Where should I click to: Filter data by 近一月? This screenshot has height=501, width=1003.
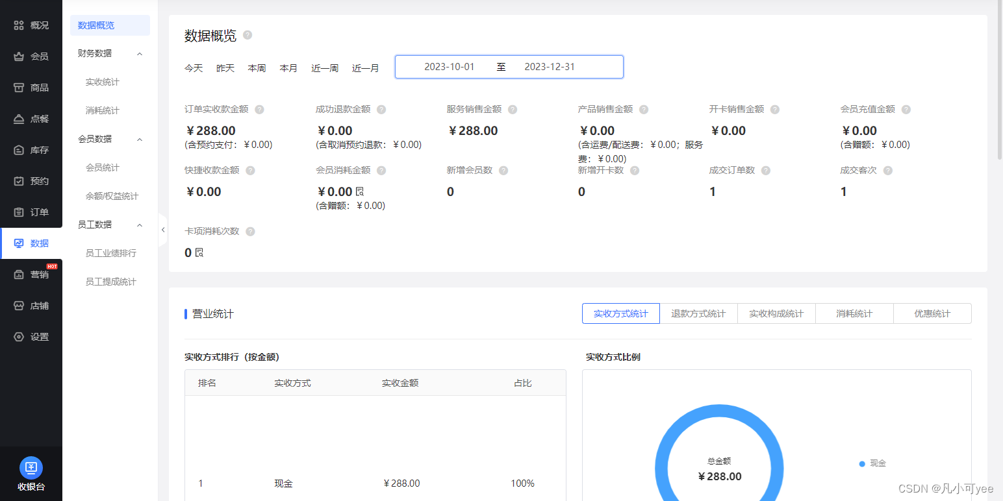[366, 67]
